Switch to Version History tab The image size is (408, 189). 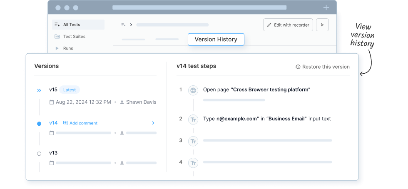point(216,39)
